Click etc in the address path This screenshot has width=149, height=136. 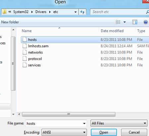coord(56,12)
